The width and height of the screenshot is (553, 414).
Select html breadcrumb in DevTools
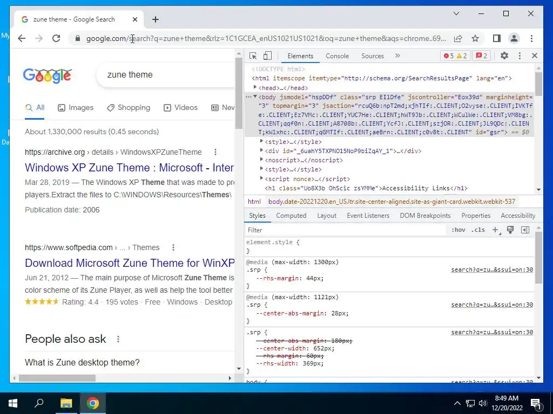254,202
